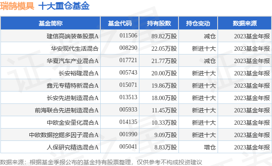Click holdings value 8.83万股

tap(166, 147)
